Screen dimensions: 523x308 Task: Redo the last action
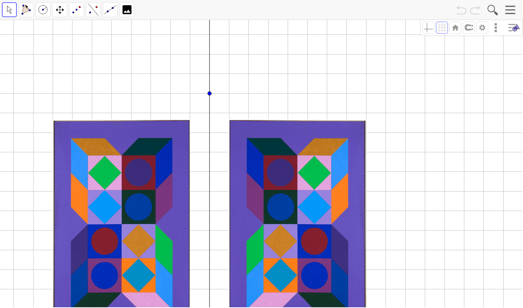[x=475, y=10]
